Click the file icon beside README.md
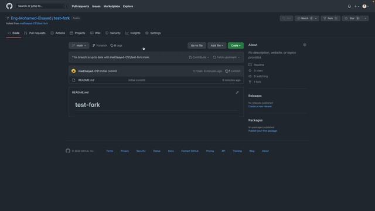Viewport: 375px width, 211px height. click(x=74, y=80)
